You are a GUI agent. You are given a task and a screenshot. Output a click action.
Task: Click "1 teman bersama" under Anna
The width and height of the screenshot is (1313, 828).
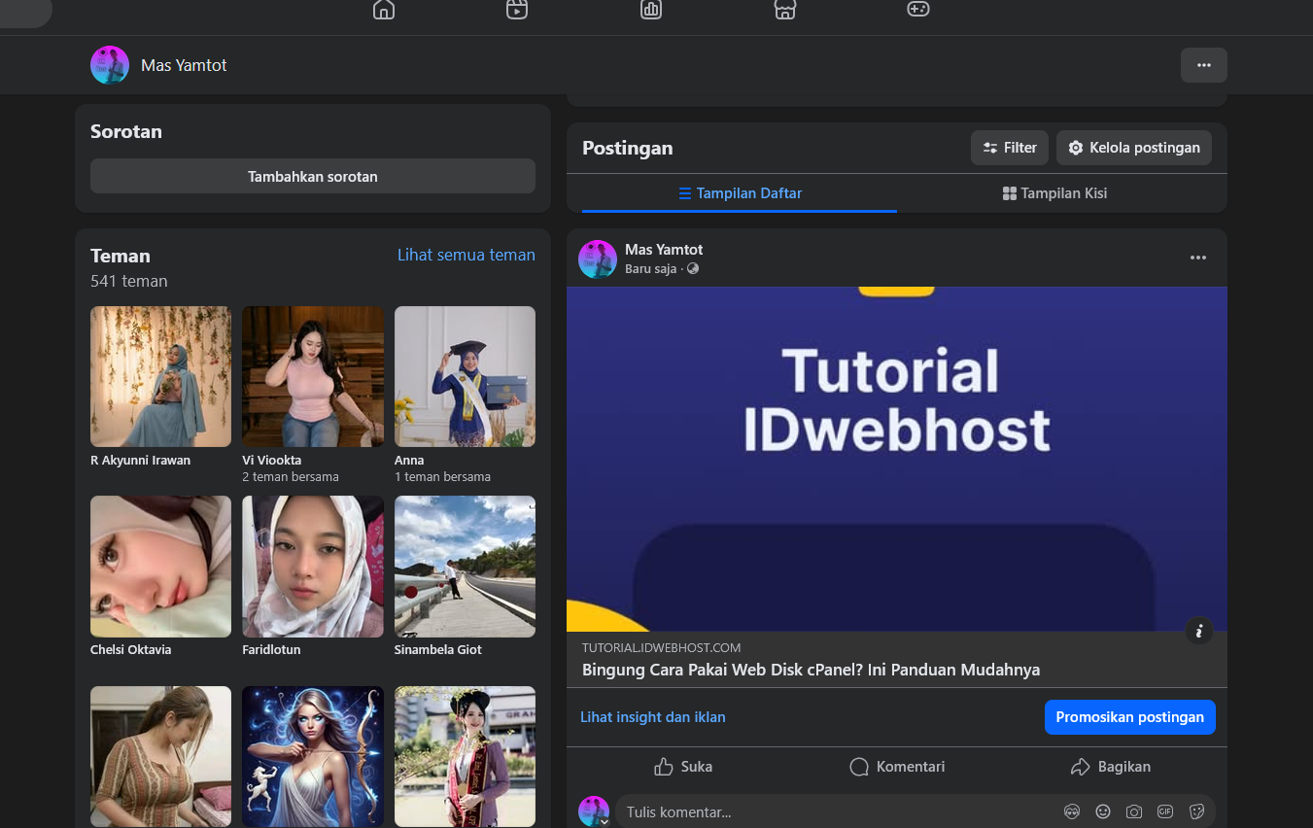click(442, 477)
